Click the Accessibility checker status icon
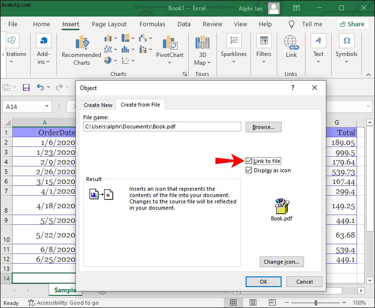The width and height of the screenshot is (375, 308). click(31, 303)
